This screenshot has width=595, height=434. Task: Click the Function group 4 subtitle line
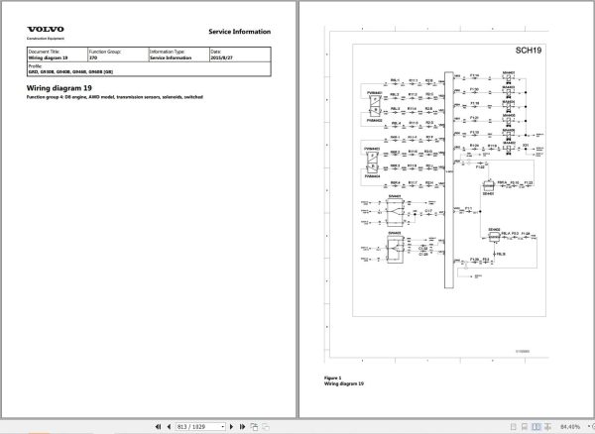(x=115, y=97)
